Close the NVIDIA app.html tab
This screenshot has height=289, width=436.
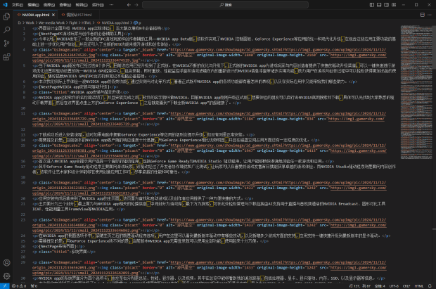[53, 15]
